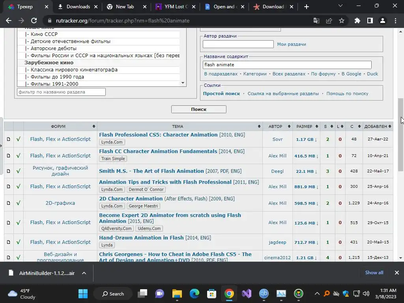Image resolution: width=404 pixels, height=303 pixels.
Task: Open Visual Studio from taskbar
Action: [x=246, y=294]
